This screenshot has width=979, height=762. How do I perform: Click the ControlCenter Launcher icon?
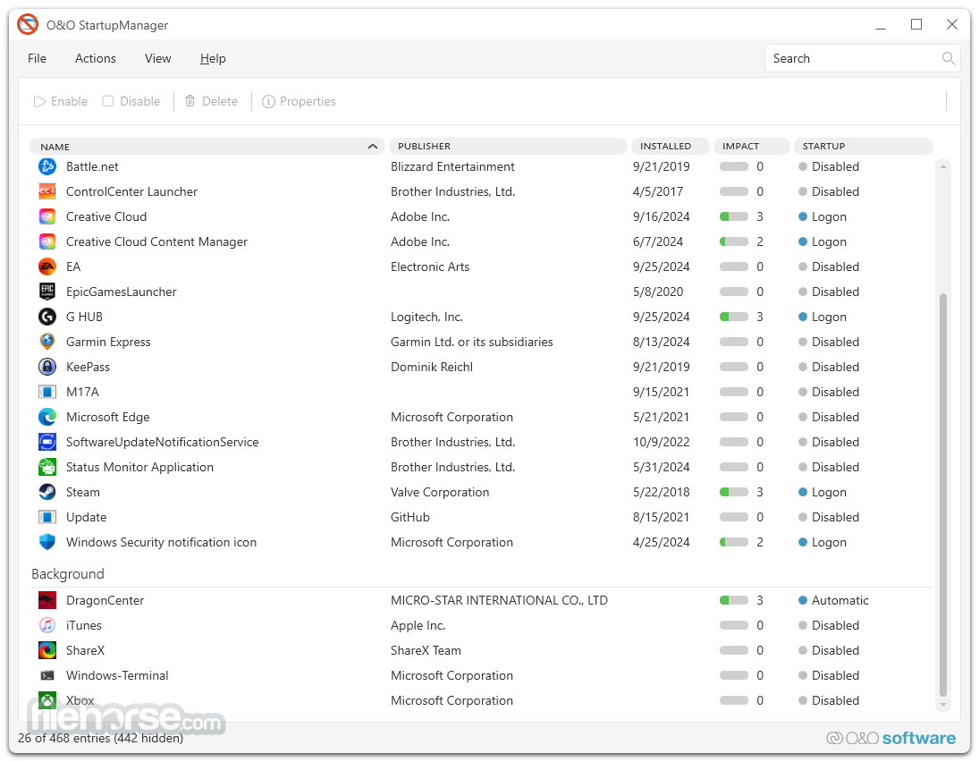tap(46, 191)
